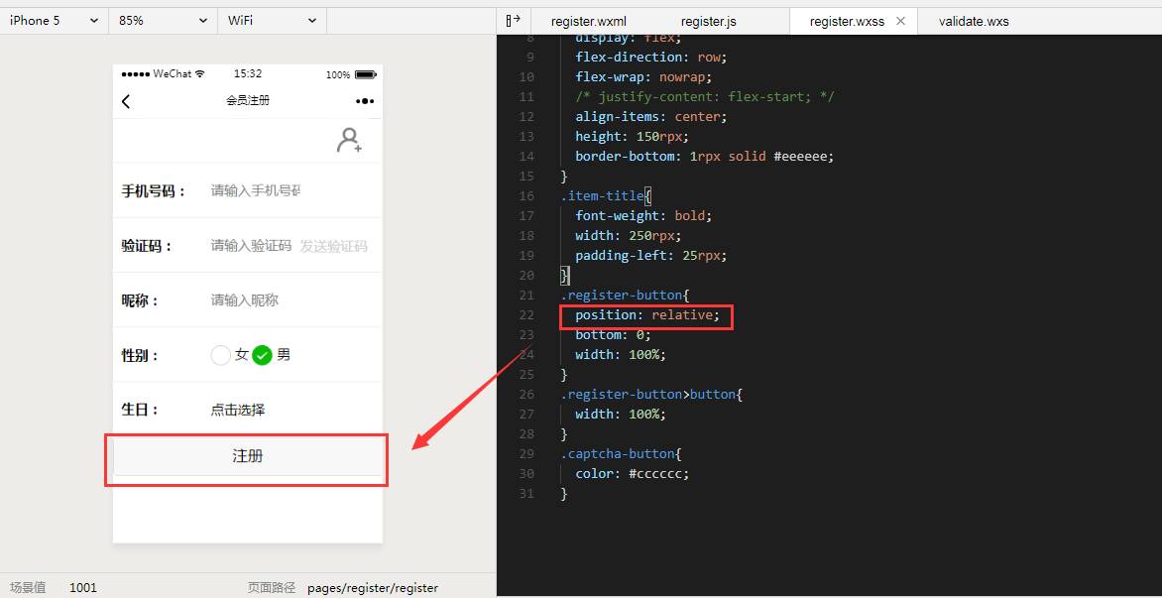Select the 女 radio button
This screenshot has width=1162, height=598.
click(x=221, y=356)
